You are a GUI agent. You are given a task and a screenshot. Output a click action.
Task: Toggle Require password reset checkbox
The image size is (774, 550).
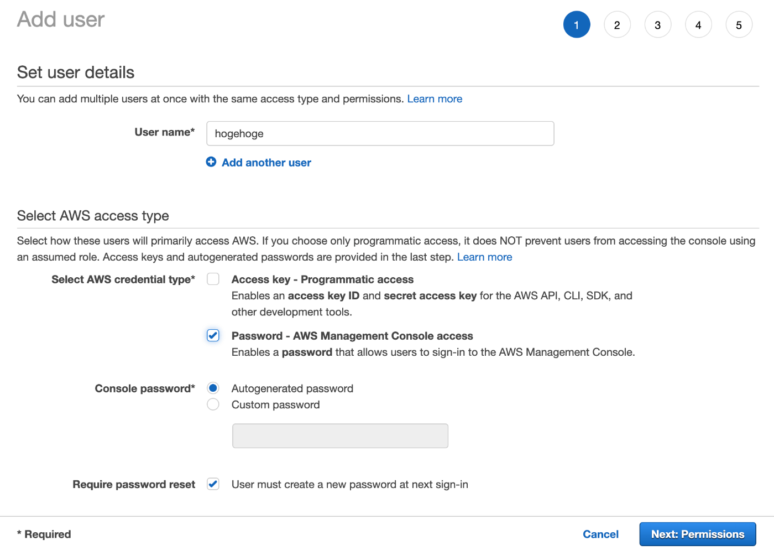(x=213, y=484)
